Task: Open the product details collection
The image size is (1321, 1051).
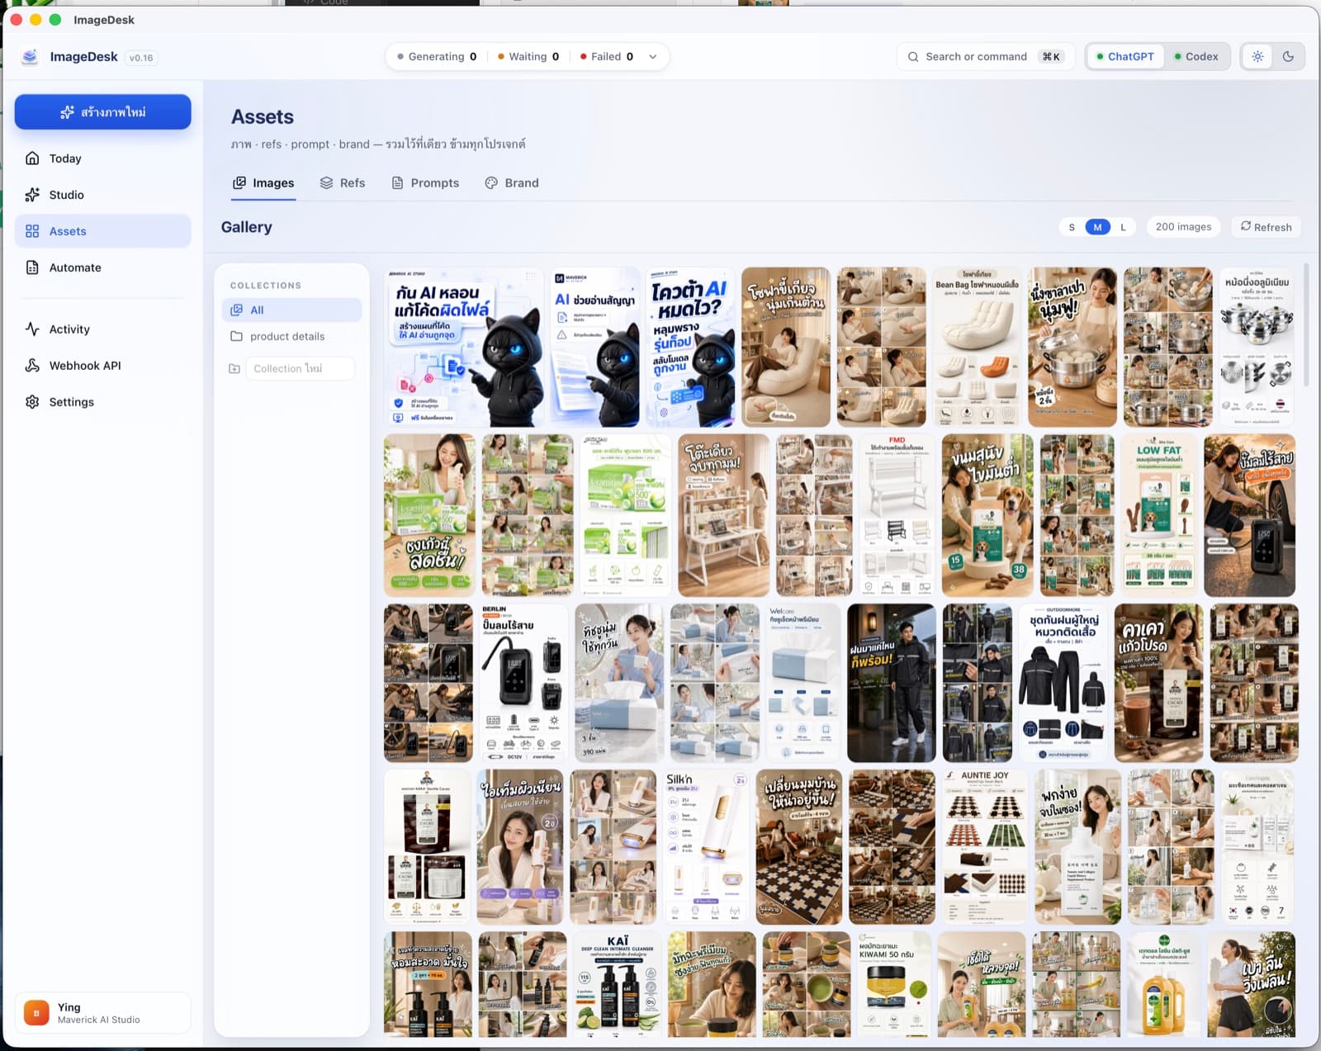Action: click(291, 336)
